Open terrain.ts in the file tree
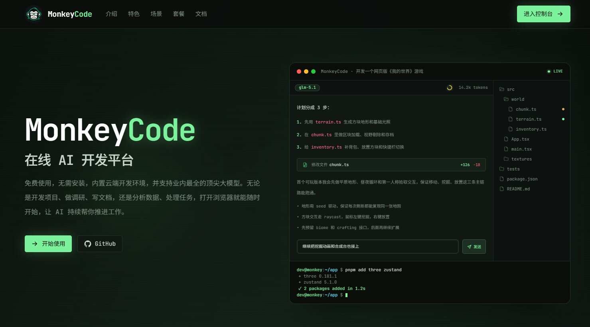The width and height of the screenshot is (590, 327). coord(525,119)
